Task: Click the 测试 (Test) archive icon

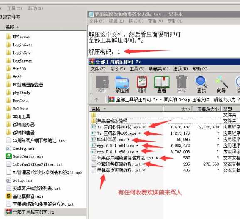Action: click(x=142, y=84)
